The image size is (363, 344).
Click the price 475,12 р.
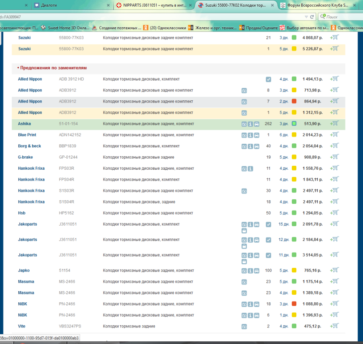pos(312,326)
